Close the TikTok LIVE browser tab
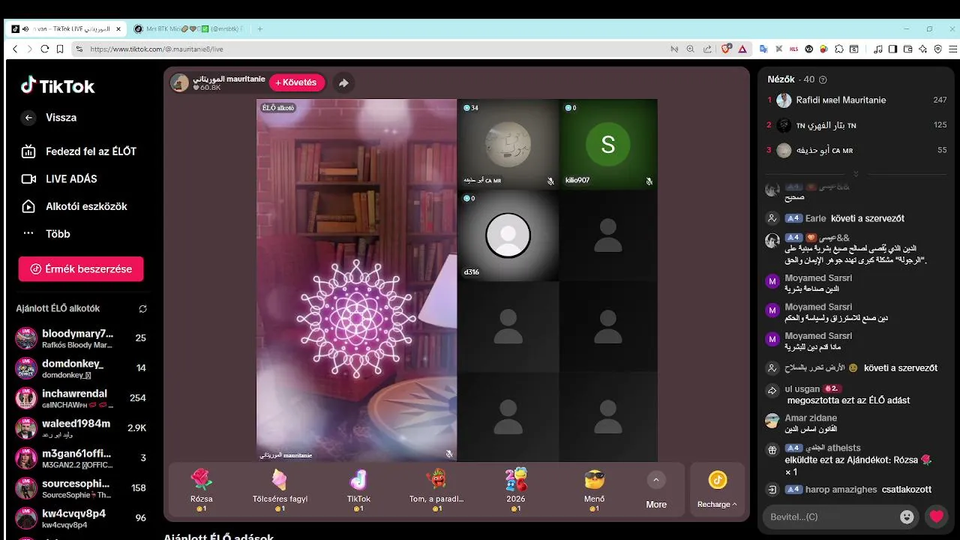 point(118,29)
